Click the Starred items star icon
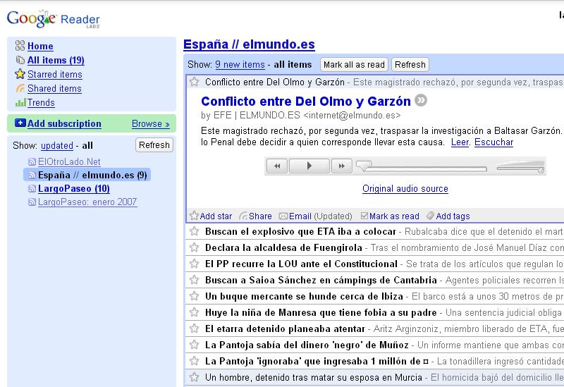The width and height of the screenshot is (564, 387). [20, 74]
